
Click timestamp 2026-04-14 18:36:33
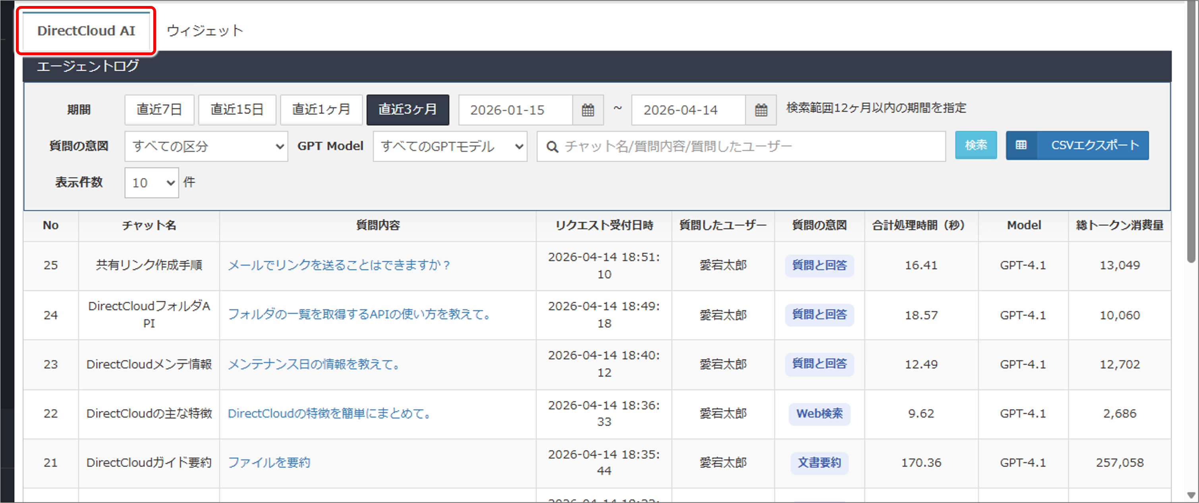click(604, 414)
